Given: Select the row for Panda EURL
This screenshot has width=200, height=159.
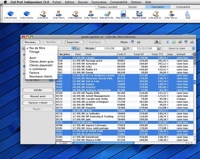Looking at the screenshot, I should point(124,93).
